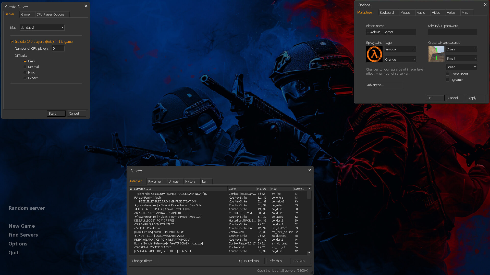Click the lambda spraypaint preview image

[374, 54]
